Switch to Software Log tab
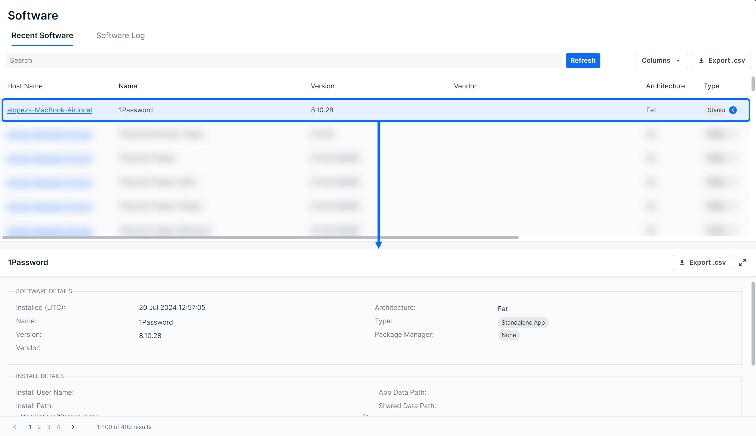756x436 pixels. pyautogui.click(x=120, y=36)
